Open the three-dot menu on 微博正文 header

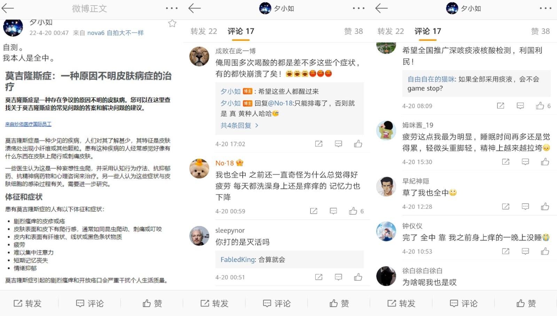tap(172, 8)
